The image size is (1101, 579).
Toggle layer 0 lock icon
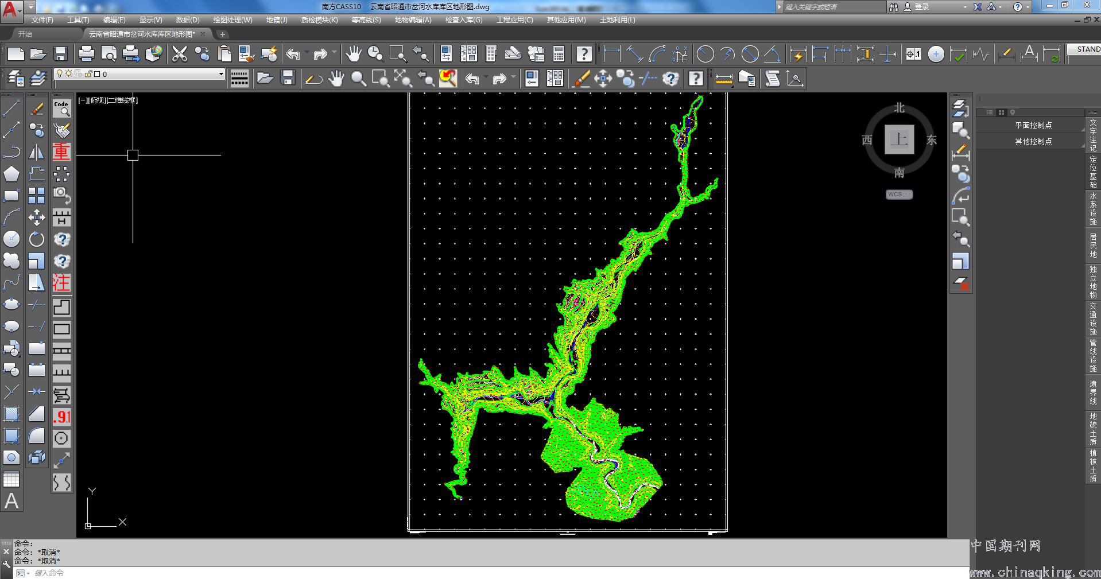click(88, 73)
